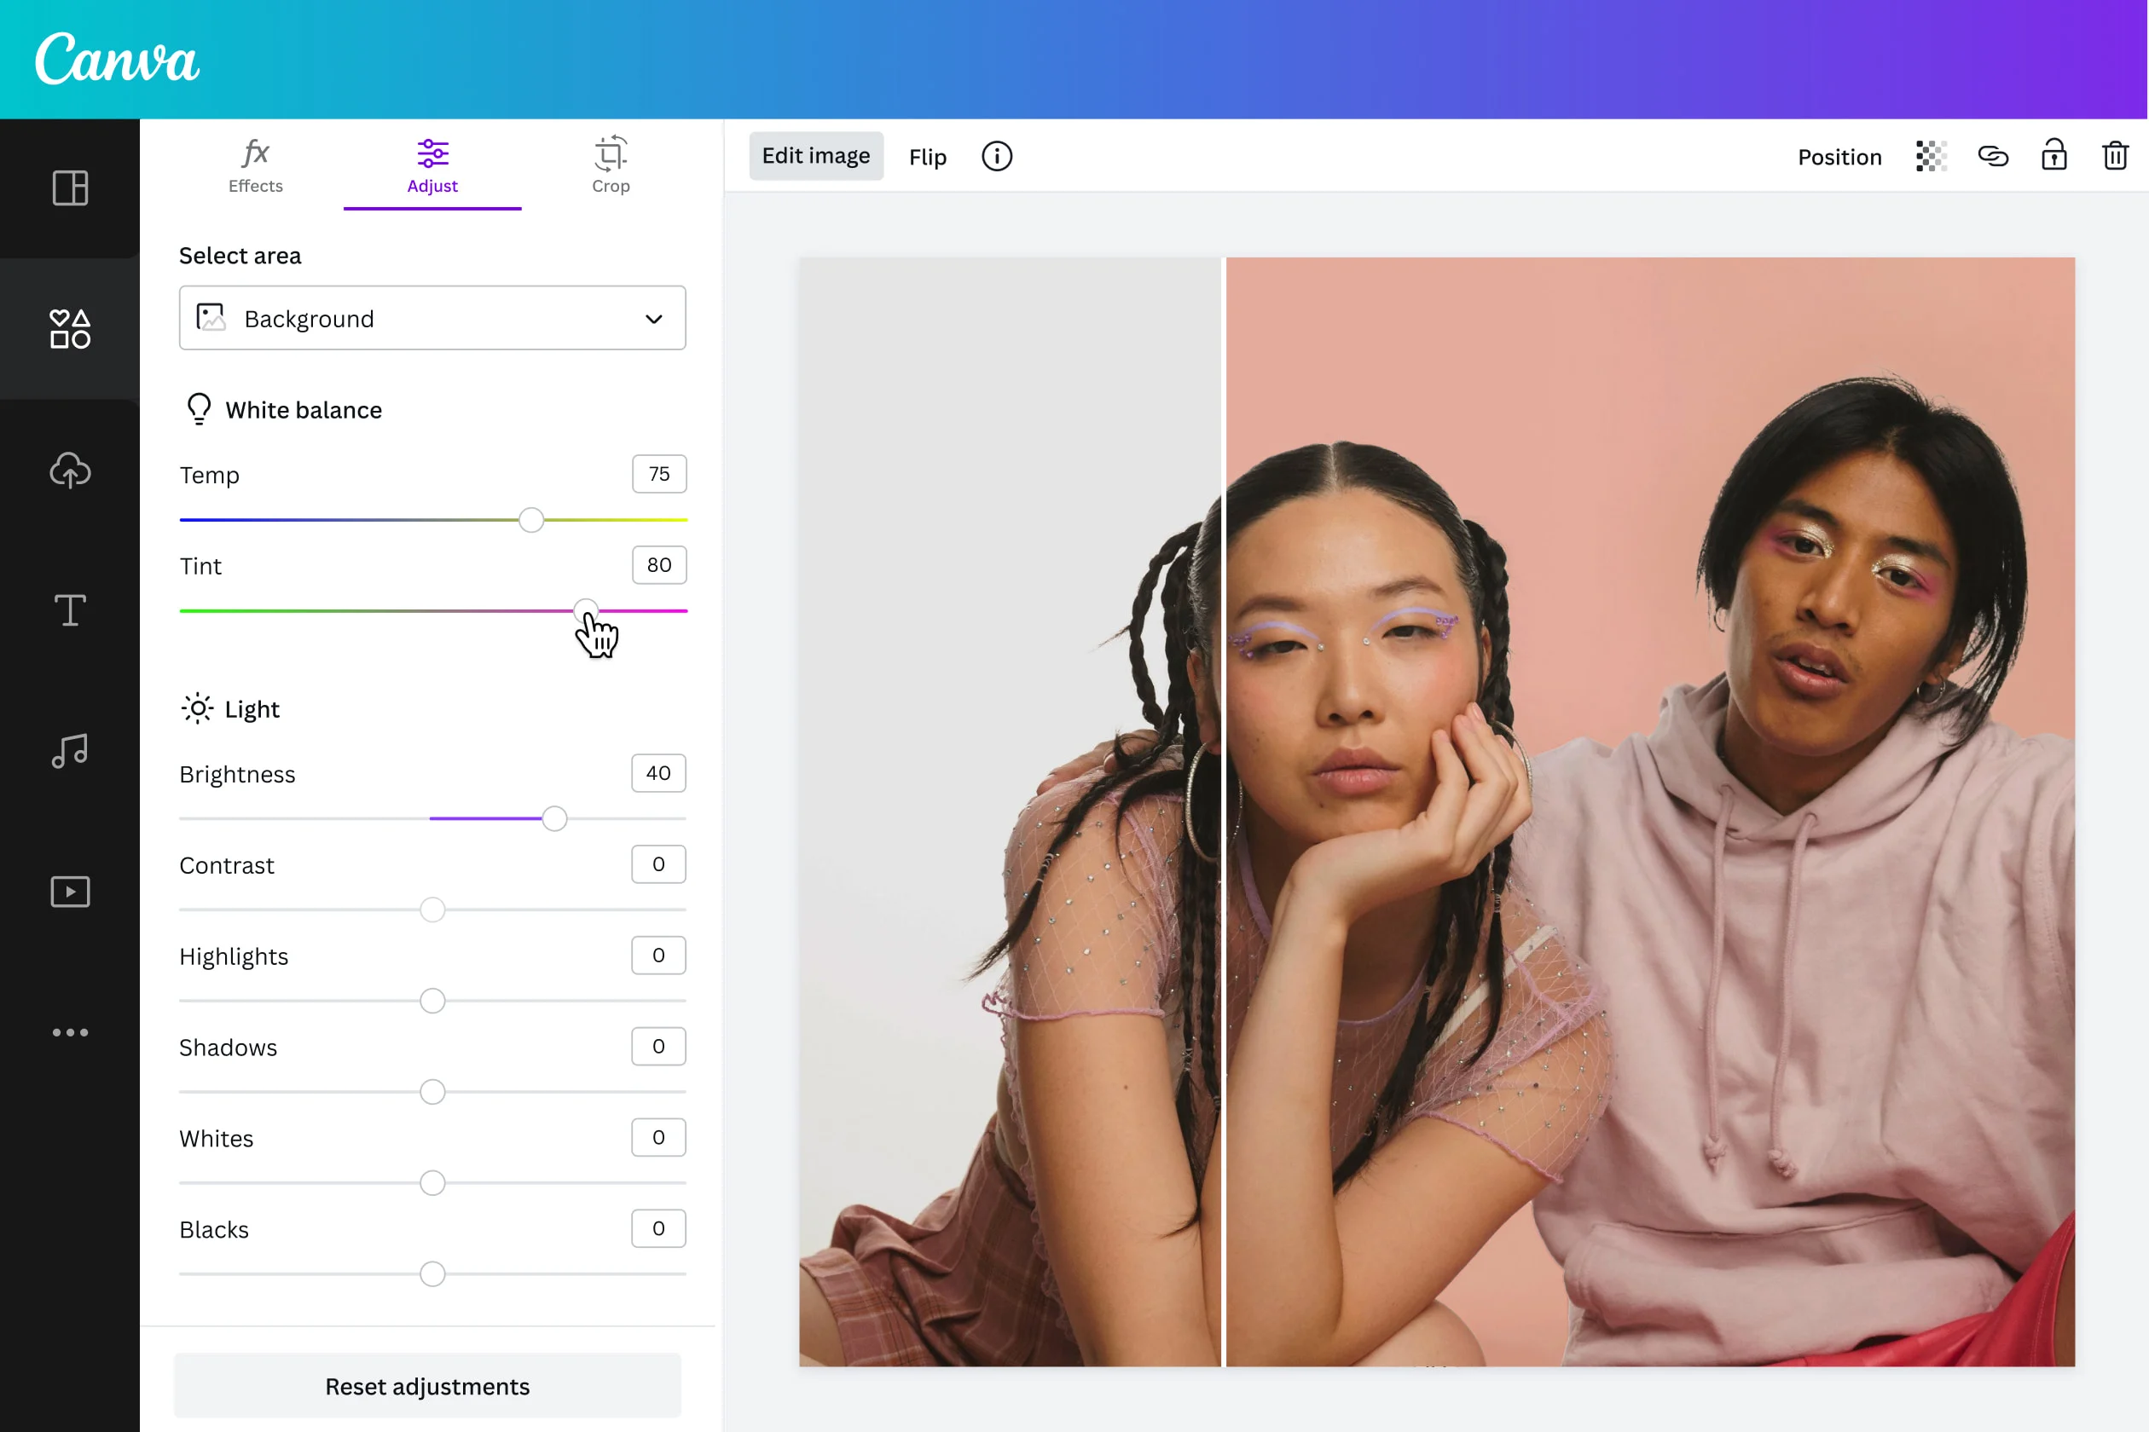The height and width of the screenshot is (1432, 2149).
Task: Click the Effects tab label
Action: [254, 186]
